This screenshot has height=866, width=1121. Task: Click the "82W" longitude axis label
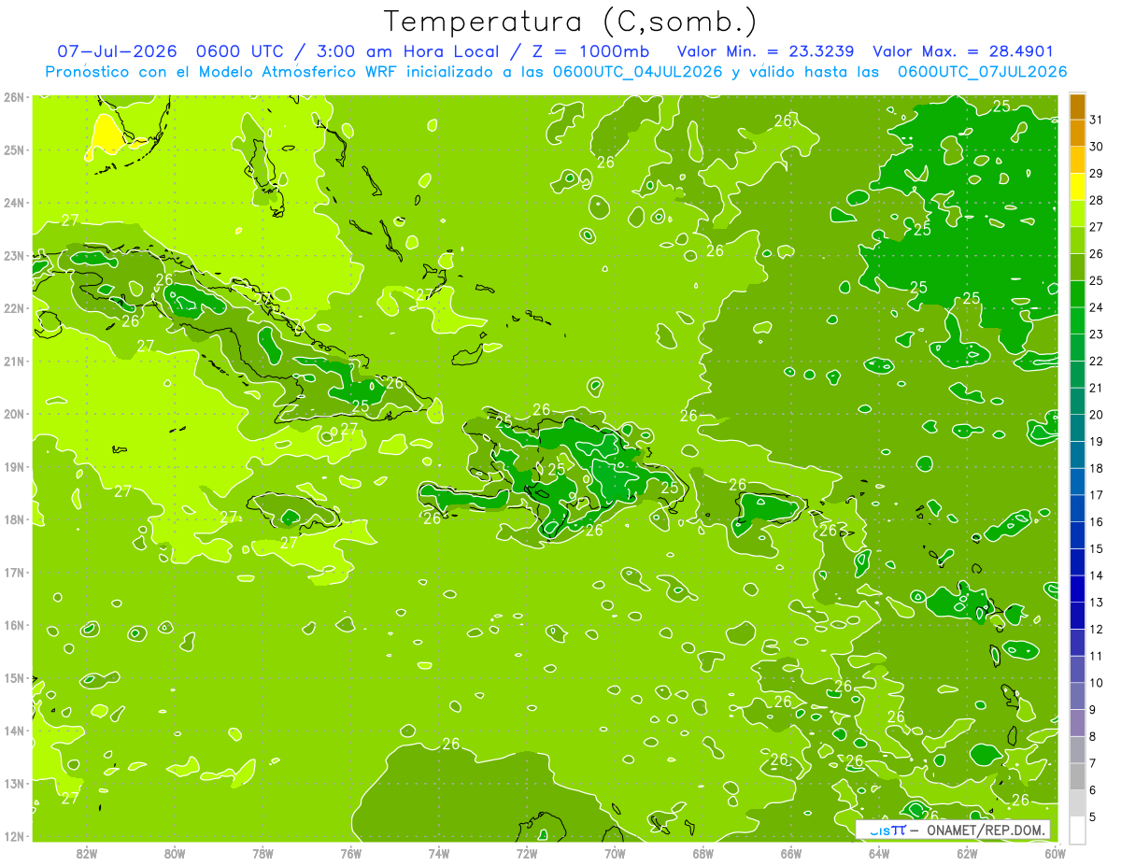[x=87, y=853]
